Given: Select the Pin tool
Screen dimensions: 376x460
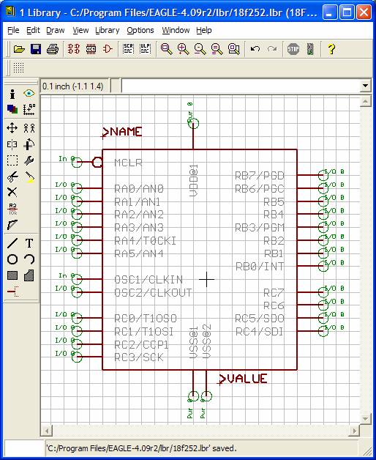Looking at the screenshot, I should click(x=12, y=292).
